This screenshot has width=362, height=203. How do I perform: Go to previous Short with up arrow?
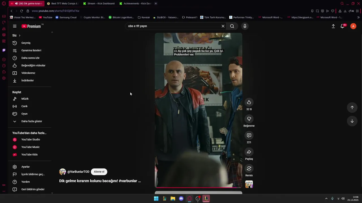352,107
